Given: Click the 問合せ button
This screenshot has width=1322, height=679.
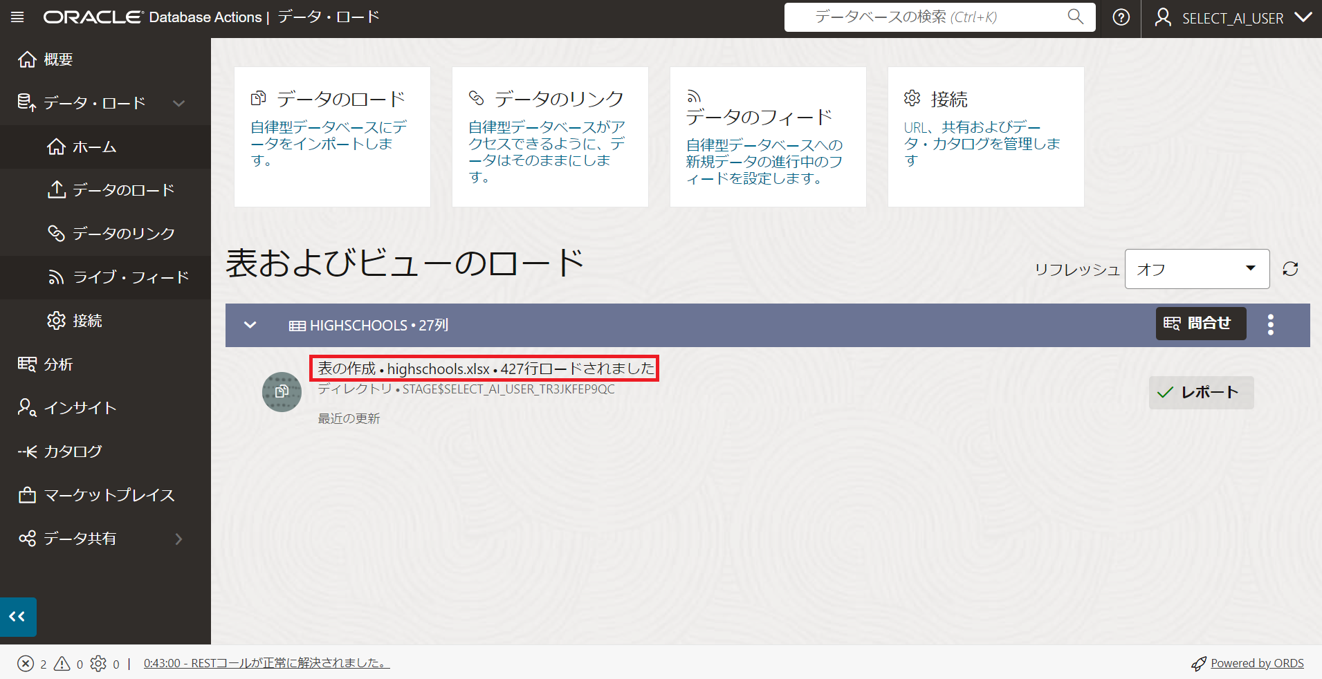Looking at the screenshot, I should tap(1200, 324).
